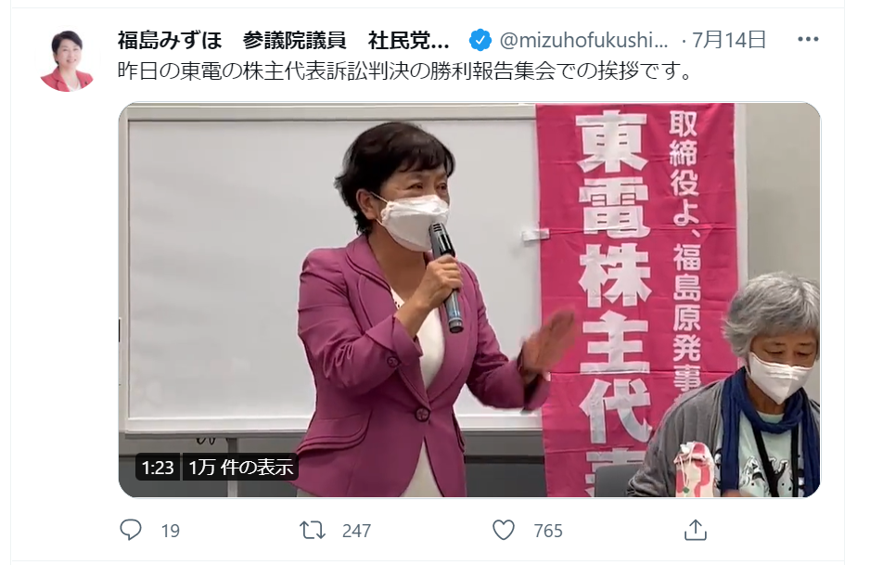Image resolution: width=870 pixels, height=565 pixels.
Task: Click the @mizuhofukushi handle
Action: tap(583, 40)
